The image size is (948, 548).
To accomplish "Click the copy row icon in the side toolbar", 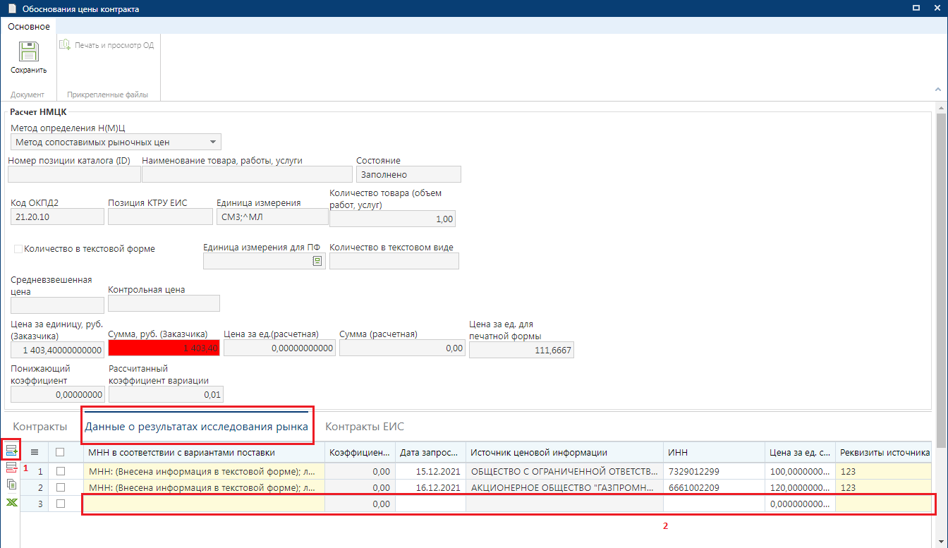I will coord(11,485).
